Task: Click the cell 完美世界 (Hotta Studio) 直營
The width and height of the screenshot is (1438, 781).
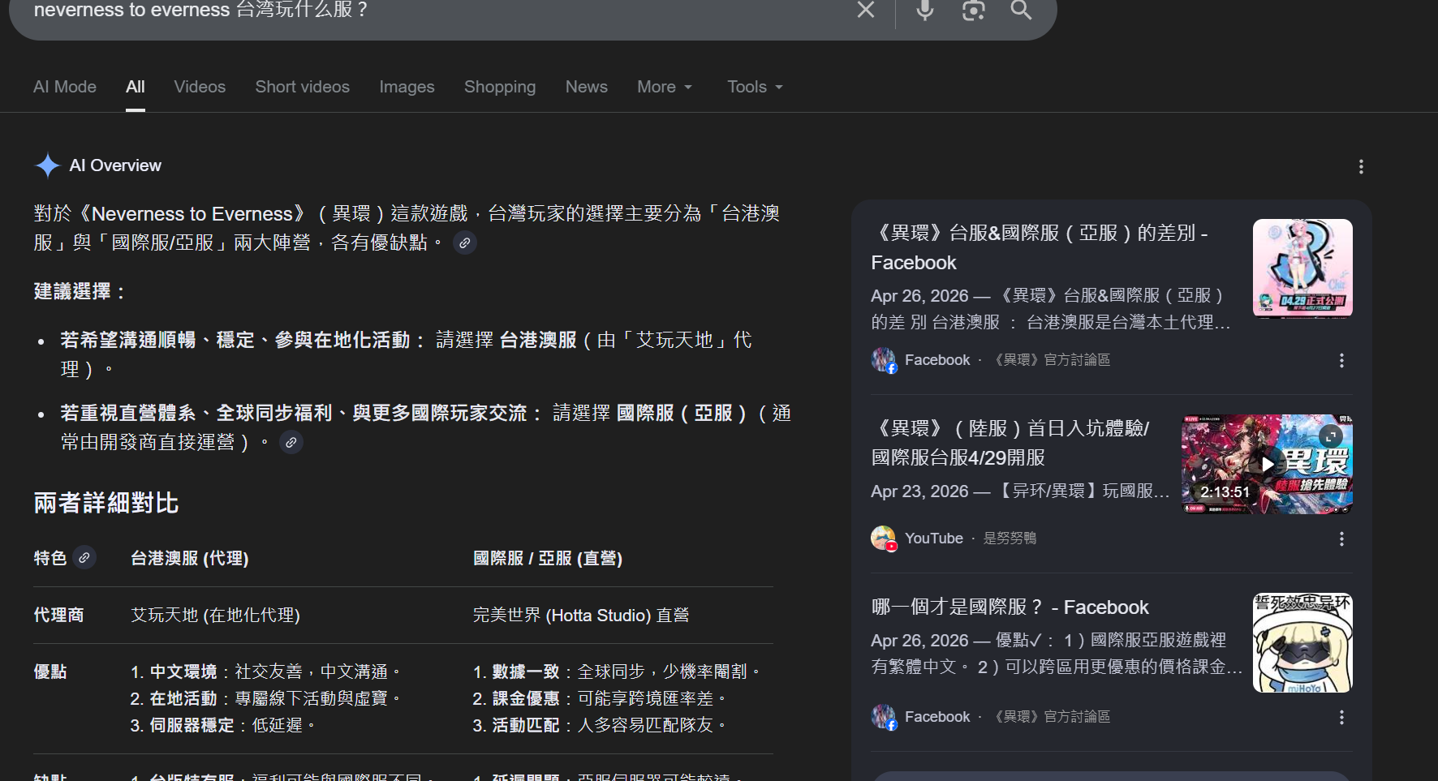Action: tap(581, 615)
